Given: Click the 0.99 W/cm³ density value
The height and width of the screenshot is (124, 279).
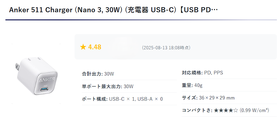Looking at the screenshot, I should 254,110.
